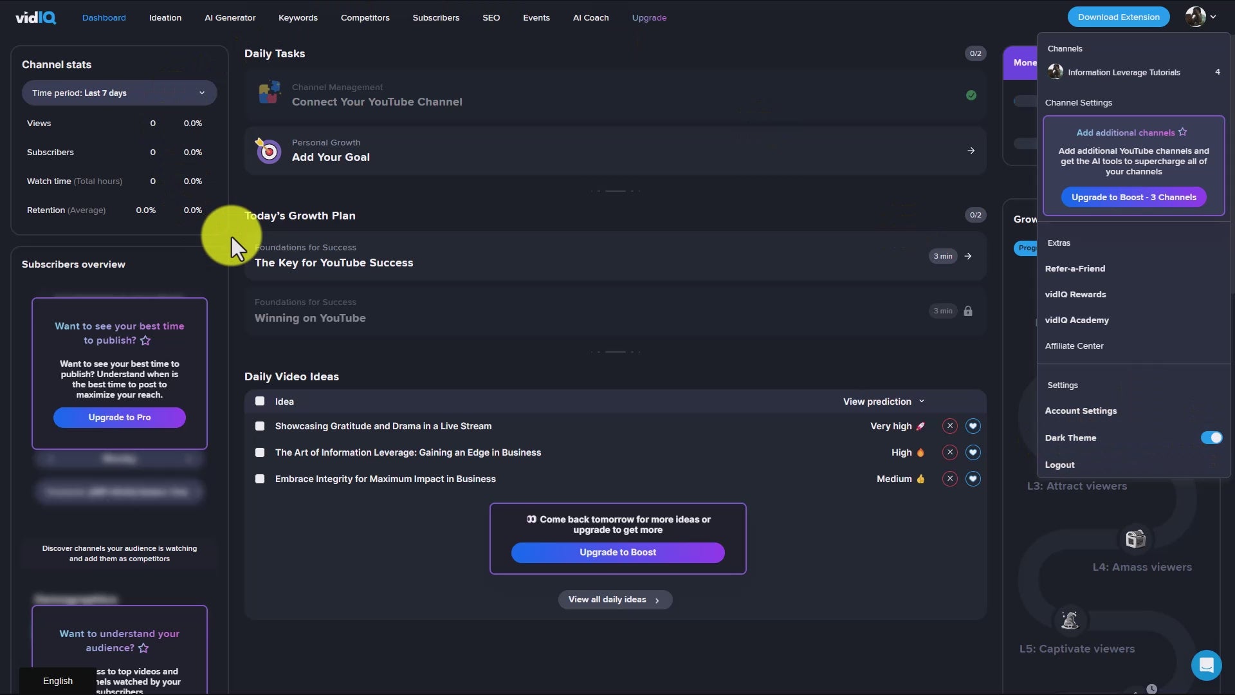Like the Showcasing Gratitude video idea
Image resolution: width=1235 pixels, height=695 pixels.
[x=973, y=426]
